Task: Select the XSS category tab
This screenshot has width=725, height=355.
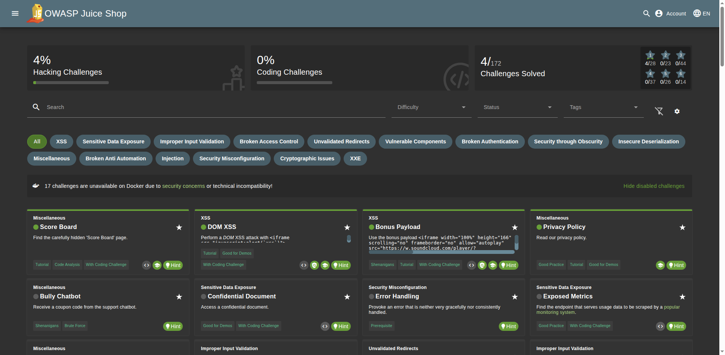Action: tap(62, 141)
